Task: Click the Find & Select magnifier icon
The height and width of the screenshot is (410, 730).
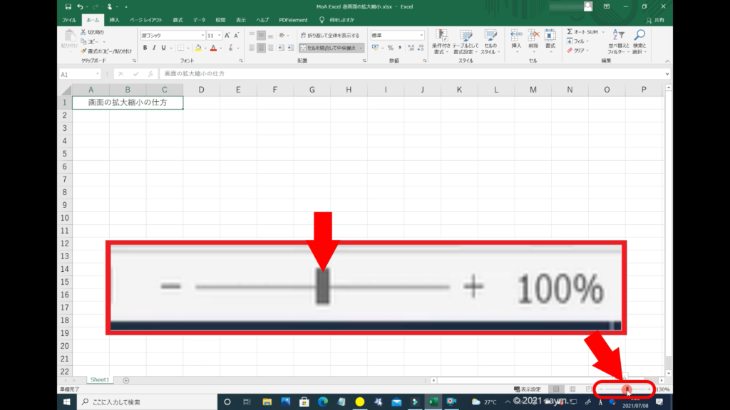Action: (639, 36)
